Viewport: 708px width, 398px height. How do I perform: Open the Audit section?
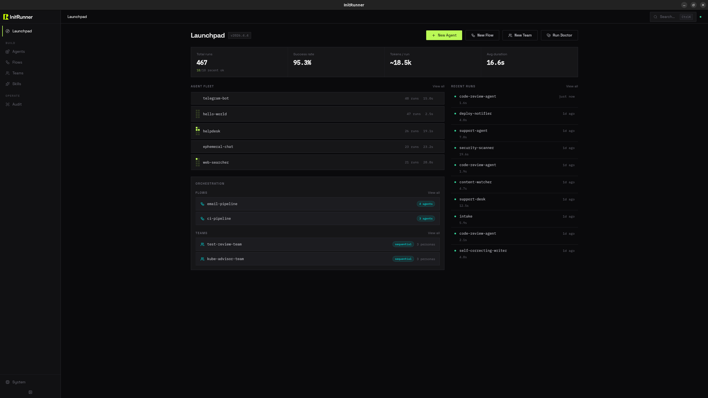click(x=30, y=104)
